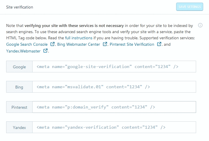
Task: Click the Pinterest field label
Action: pos(19,107)
